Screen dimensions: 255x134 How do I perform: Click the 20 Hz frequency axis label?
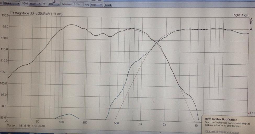(7, 121)
